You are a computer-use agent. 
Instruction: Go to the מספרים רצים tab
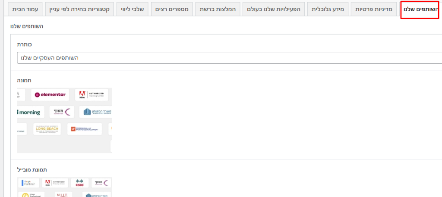pyautogui.click(x=172, y=9)
